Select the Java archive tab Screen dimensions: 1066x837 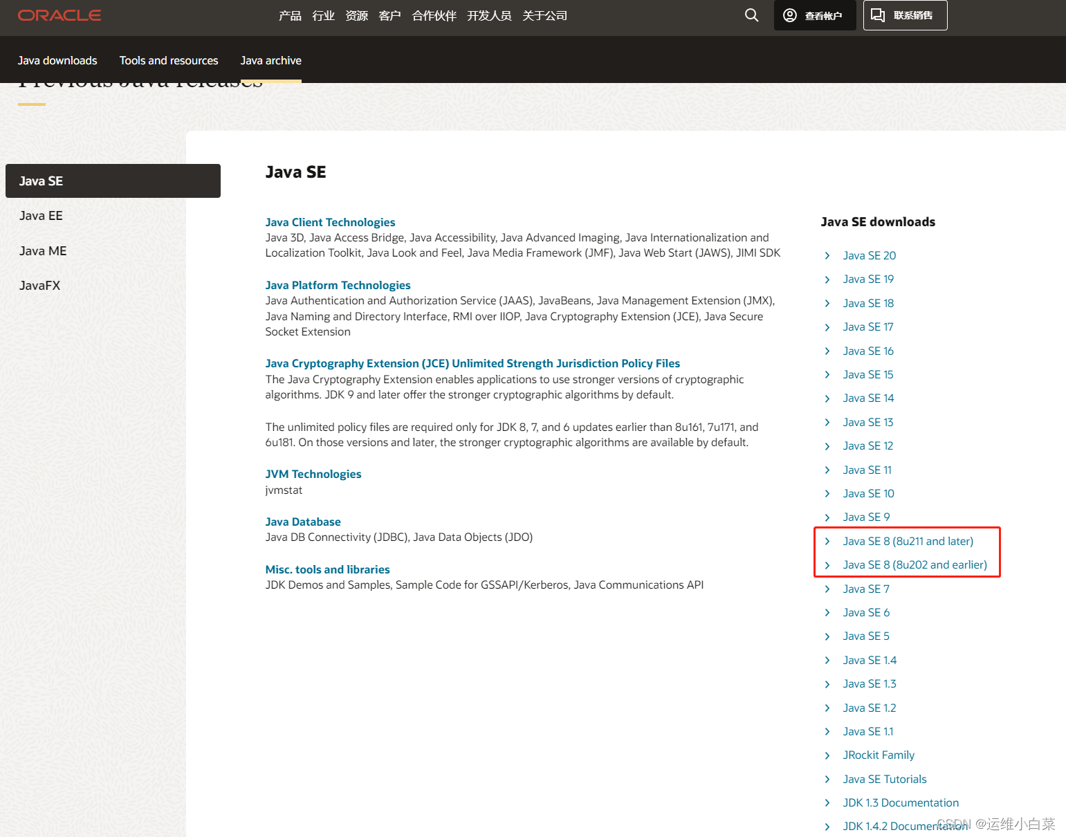270,60
